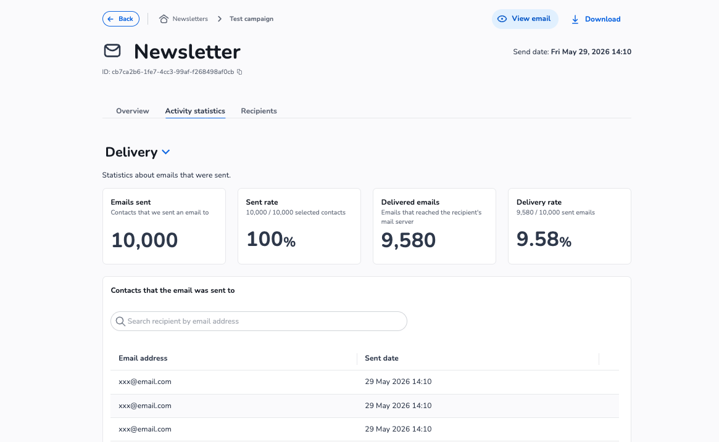Select the Activity statistics tab
The height and width of the screenshot is (442, 719).
click(195, 111)
